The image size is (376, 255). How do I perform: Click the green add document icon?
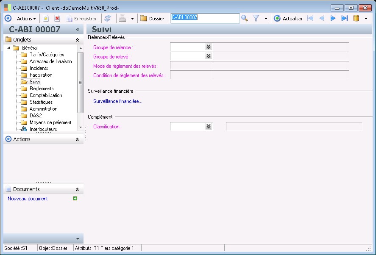[x=75, y=198]
